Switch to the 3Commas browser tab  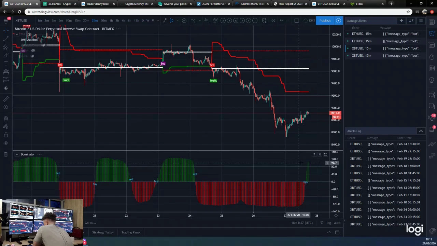tap(59, 4)
